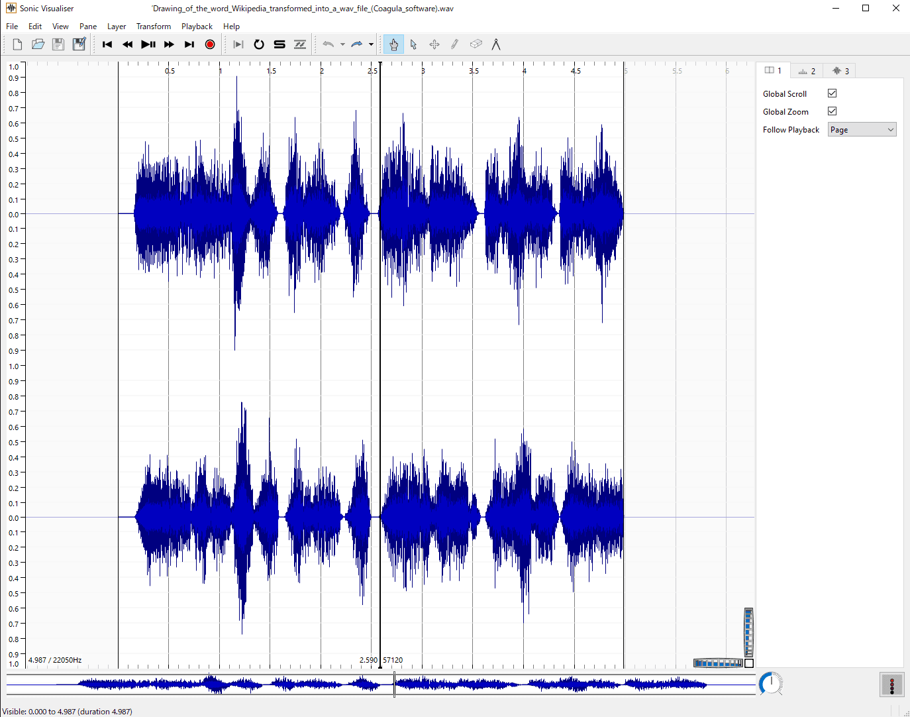Open the View menu
Viewport: 910px width, 717px height.
[60, 27]
